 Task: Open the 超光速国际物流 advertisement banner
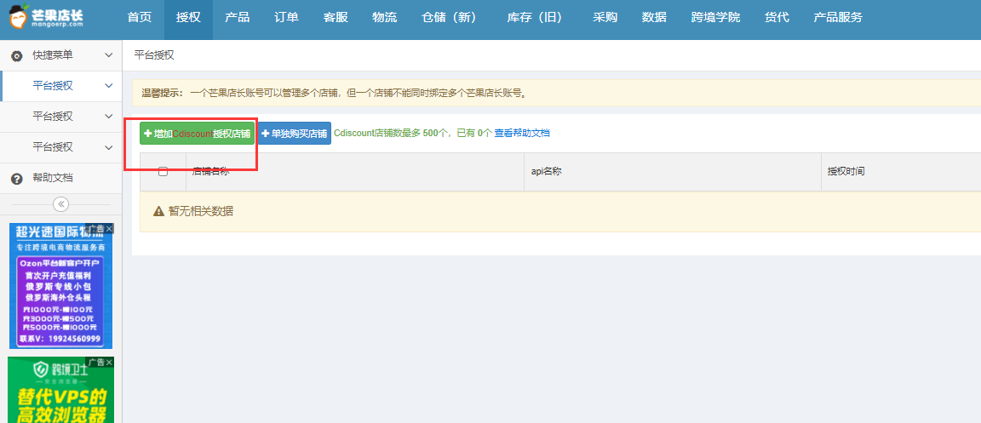60,285
